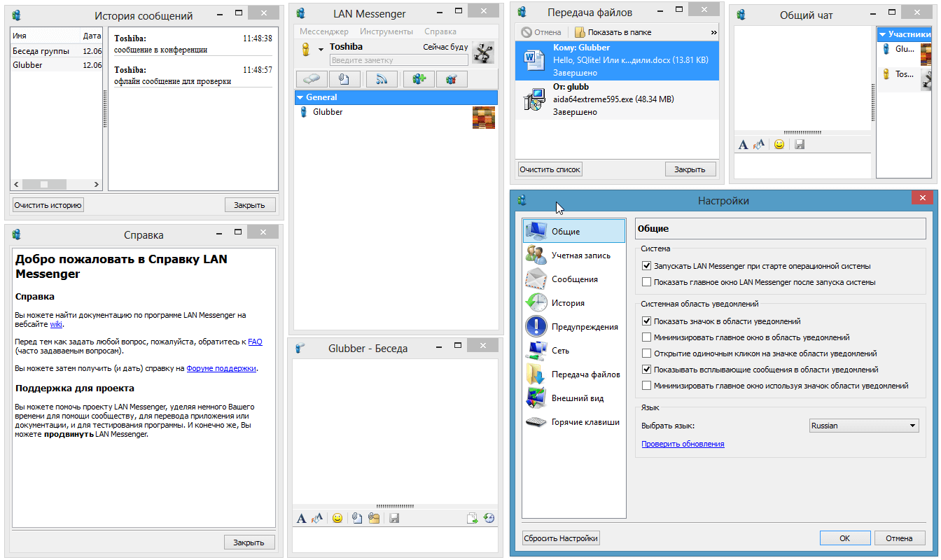
Task: Enable minimizing main window using the tray icon
Action: click(x=646, y=386)
